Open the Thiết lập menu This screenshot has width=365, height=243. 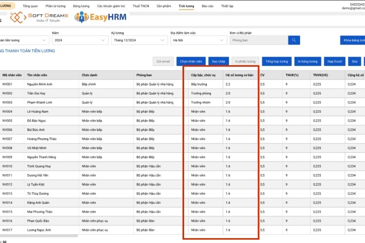pyautogui.click(x=227, y=6)
